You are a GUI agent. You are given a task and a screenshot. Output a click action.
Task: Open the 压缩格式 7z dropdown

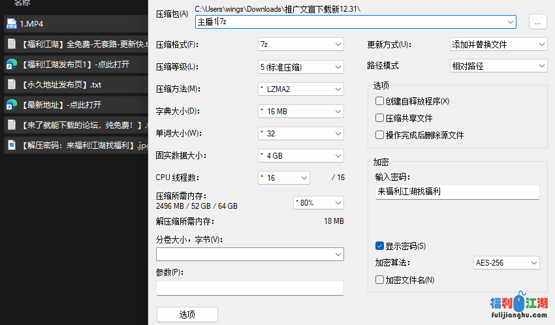[301, 44]
